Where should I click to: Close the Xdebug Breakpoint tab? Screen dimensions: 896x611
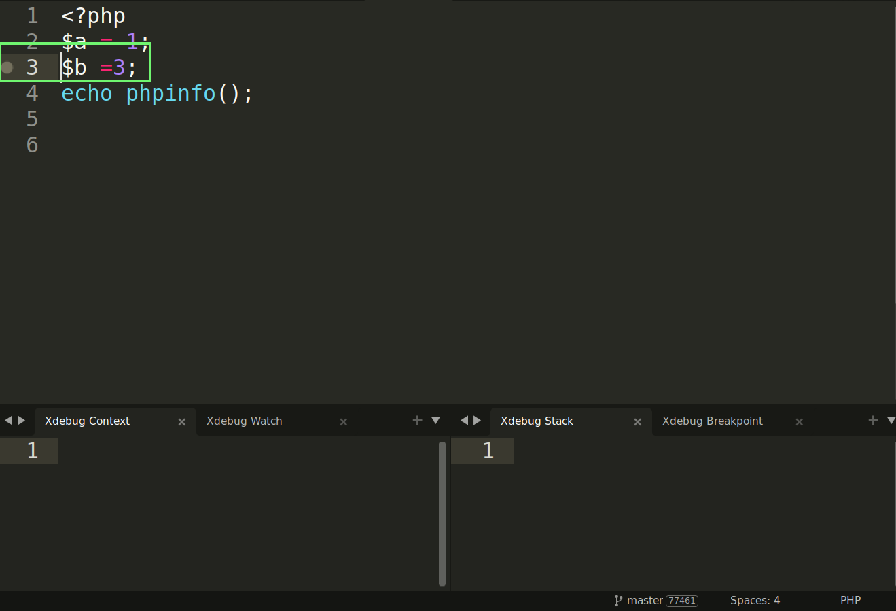(x=800, y=422)
